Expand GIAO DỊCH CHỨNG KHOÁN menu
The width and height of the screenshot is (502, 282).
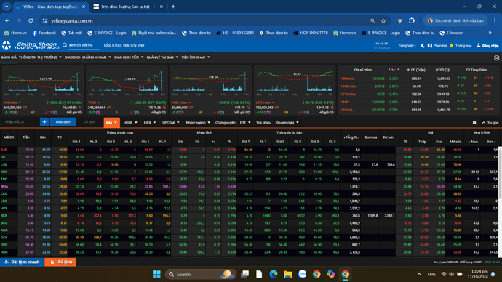[88, 57]
